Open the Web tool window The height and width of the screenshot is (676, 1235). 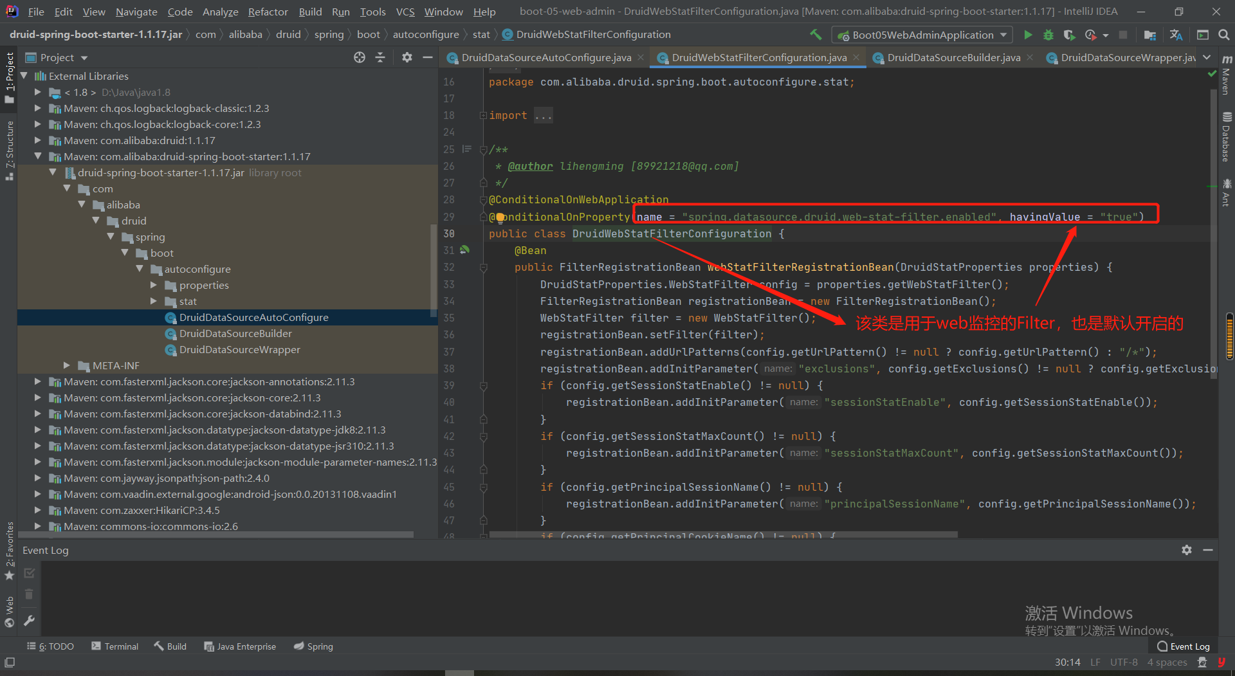click(x=9, y=611)
